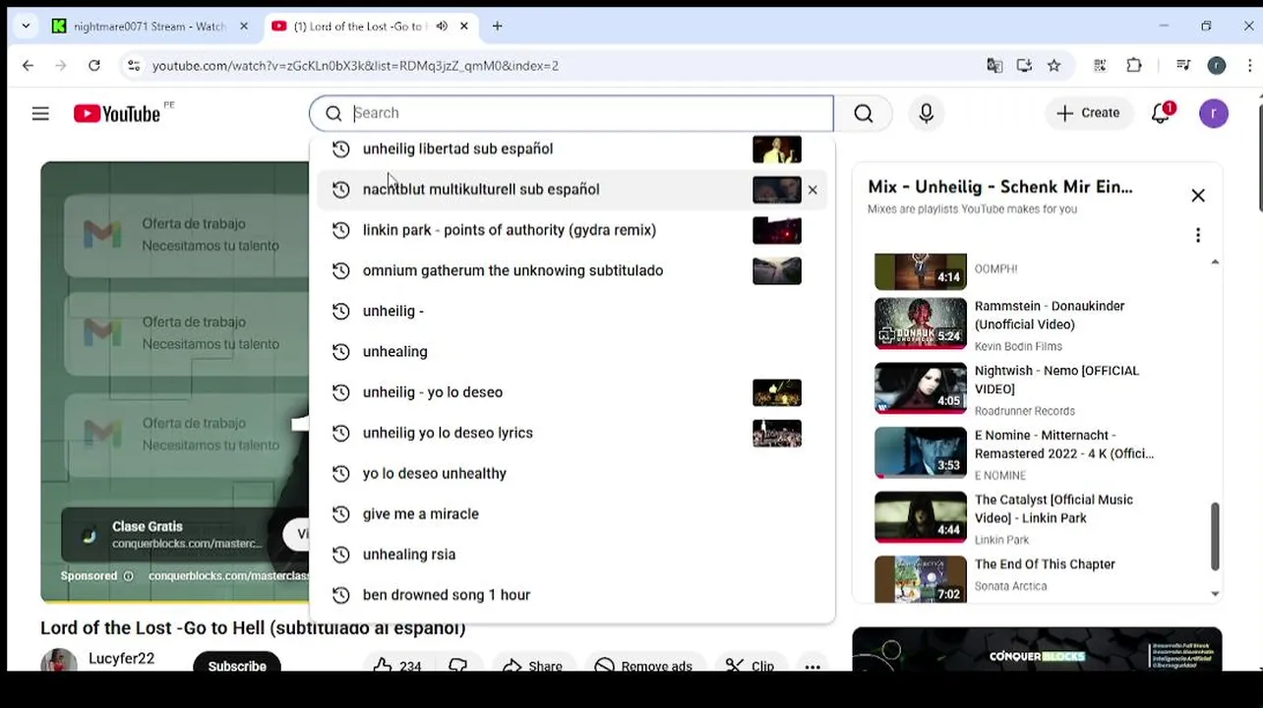Click the browser address bar URL

pos(355,66)
